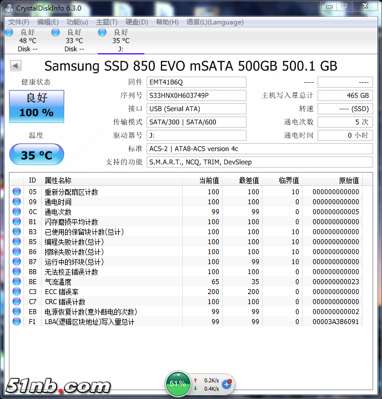The image size is (382, 399).
Task: Open the 文件(F) menu
Action: pos(19,22)
